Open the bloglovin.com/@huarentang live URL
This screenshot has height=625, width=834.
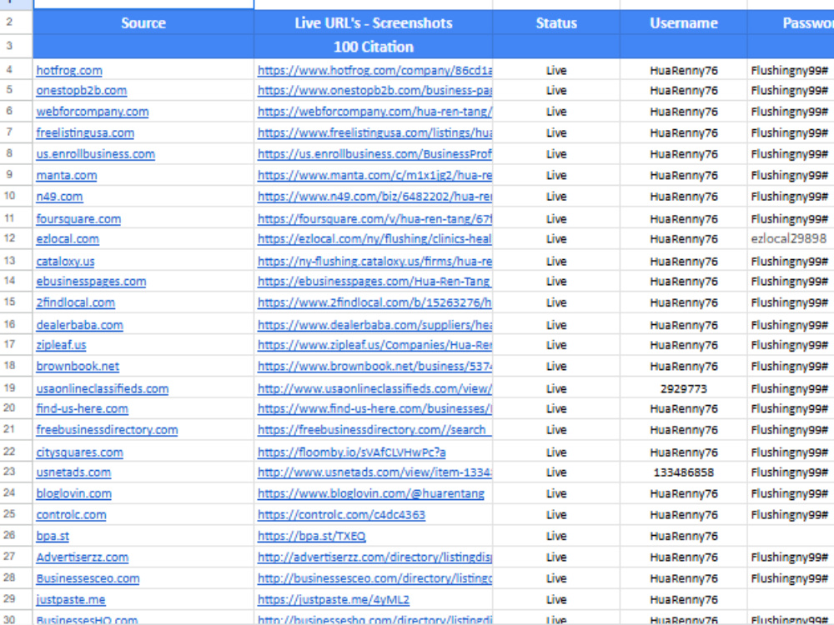pos(371,494)
